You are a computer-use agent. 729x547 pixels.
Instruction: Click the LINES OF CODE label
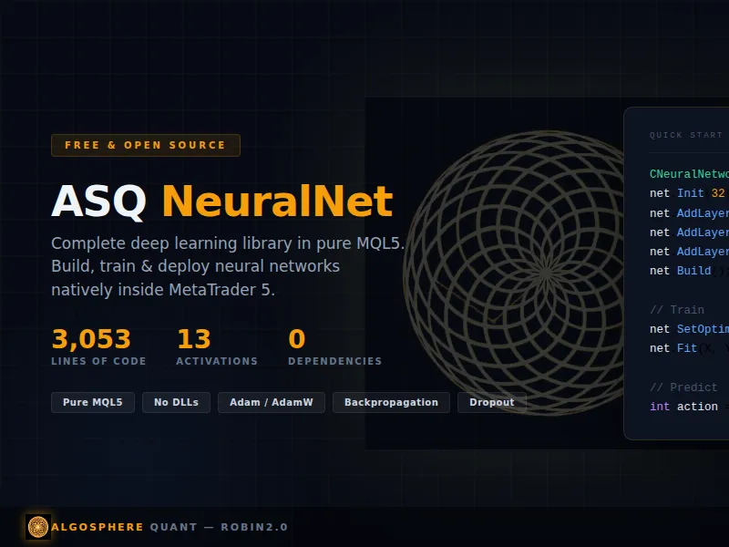pyautogui.click(x=98, y=361)
